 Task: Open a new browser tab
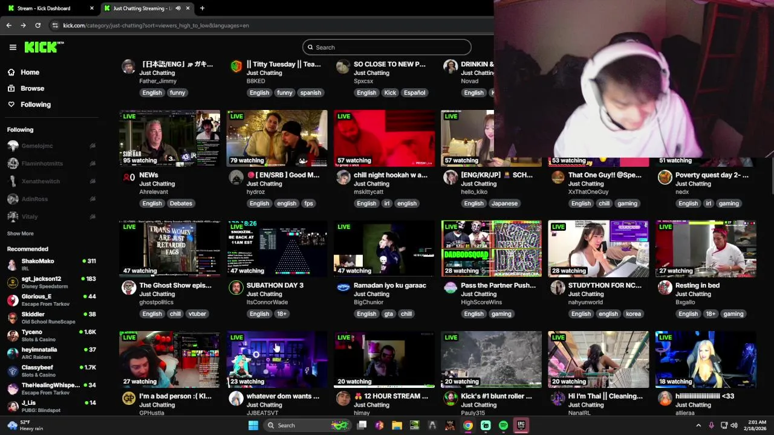(x=202, y=8)
